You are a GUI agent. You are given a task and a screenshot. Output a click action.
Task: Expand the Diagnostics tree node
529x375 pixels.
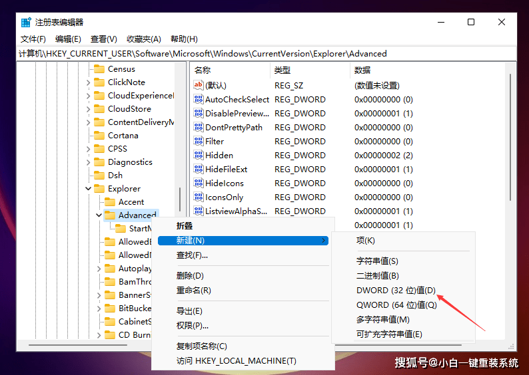pos(88,162)
